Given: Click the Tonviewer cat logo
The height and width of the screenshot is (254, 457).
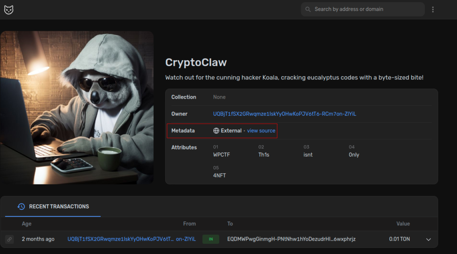Looking at the screenshot, I should tap(8, 9).
